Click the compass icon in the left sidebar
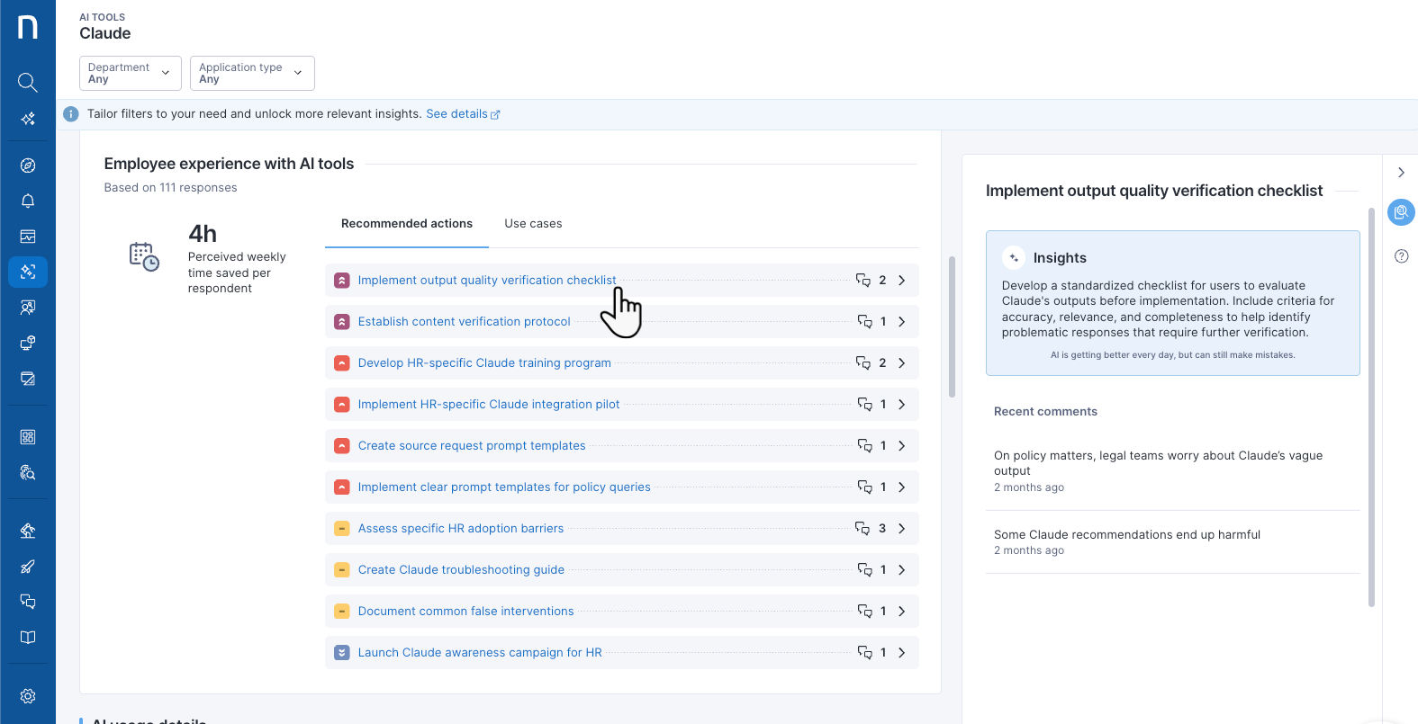 coord(28,165)
